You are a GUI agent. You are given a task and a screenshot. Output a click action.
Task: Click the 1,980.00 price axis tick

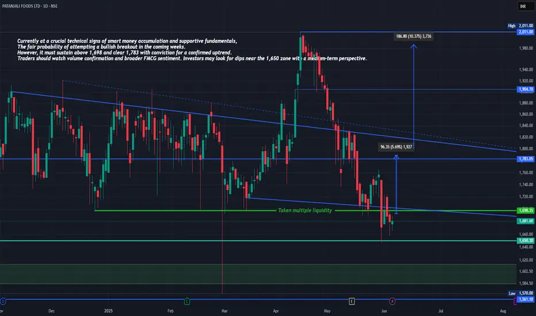(x=526, y=48)
